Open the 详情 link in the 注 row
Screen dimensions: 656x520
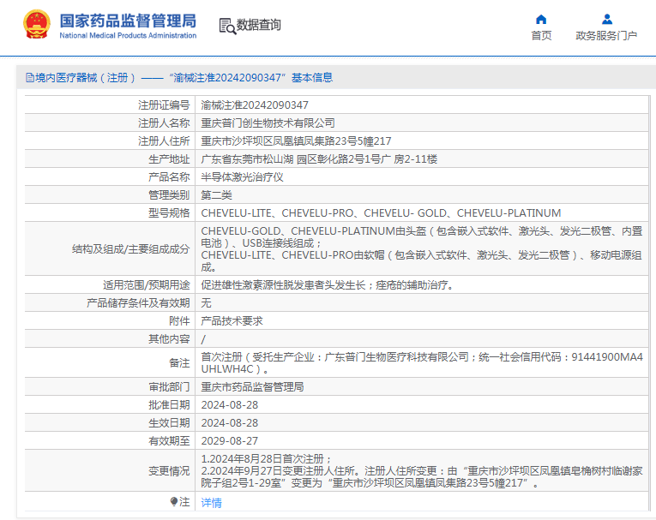pos(211,503)
